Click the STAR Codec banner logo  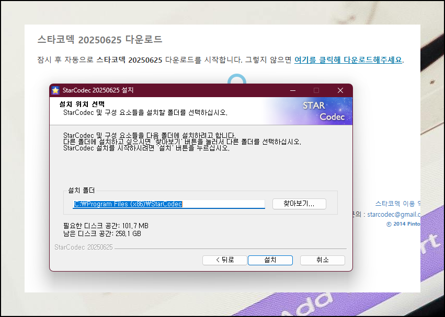[324, 111]
